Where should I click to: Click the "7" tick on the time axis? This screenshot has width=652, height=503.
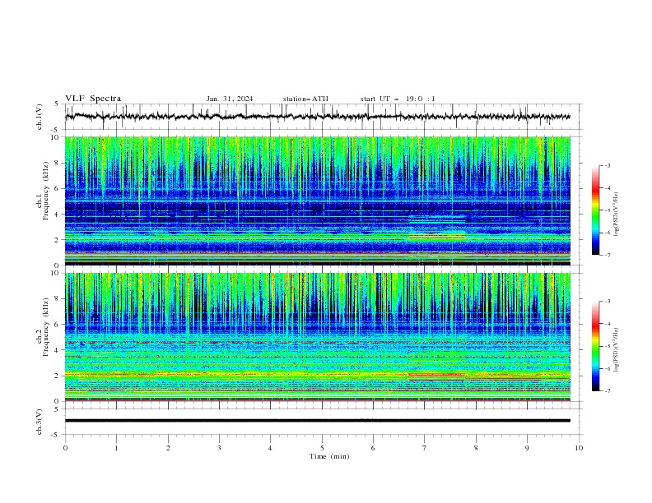pyautogui.click(x=425, y=448)
